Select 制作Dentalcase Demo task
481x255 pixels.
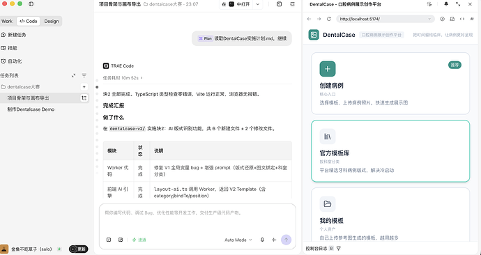point(31,109)
